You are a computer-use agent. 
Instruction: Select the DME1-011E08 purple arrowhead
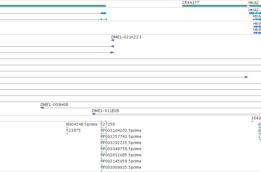tap(94, 114)
